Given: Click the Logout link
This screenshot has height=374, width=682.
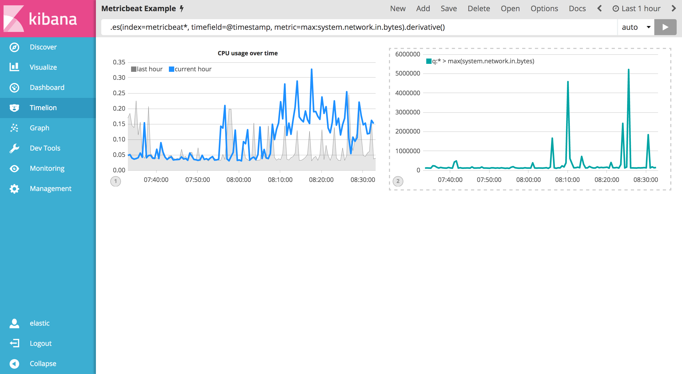Looking at the screenshot, I should point(40,343).
